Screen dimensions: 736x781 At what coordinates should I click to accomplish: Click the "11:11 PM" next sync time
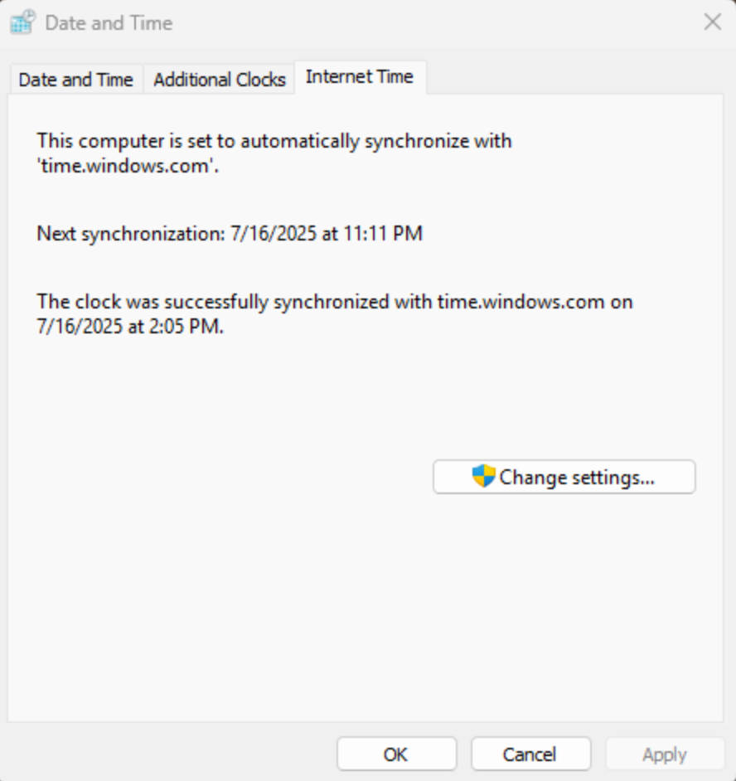click(x=383, y=234)
